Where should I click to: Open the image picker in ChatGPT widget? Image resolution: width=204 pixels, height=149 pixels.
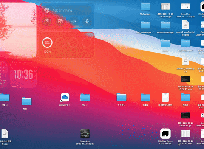[x=60, y=21]
